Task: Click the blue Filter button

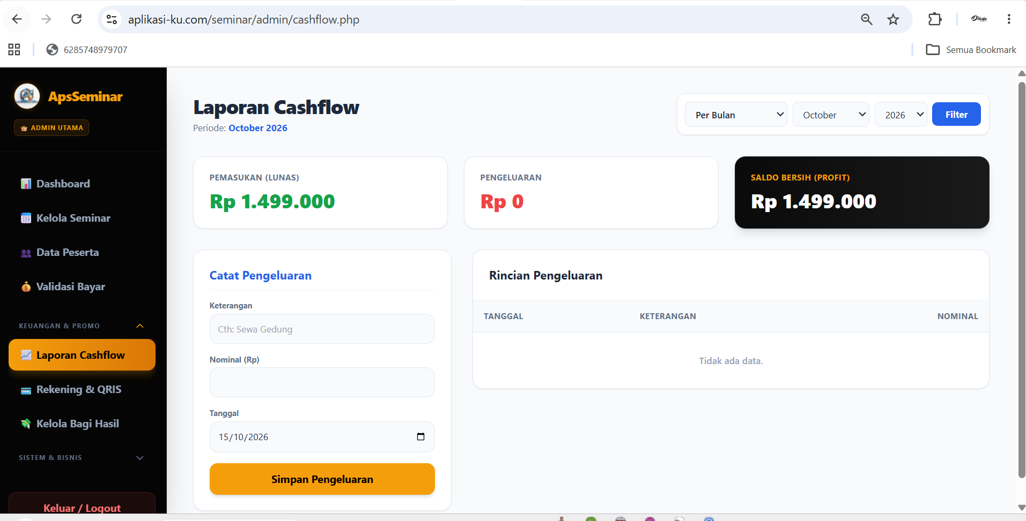Action: (x=956, y=114)
